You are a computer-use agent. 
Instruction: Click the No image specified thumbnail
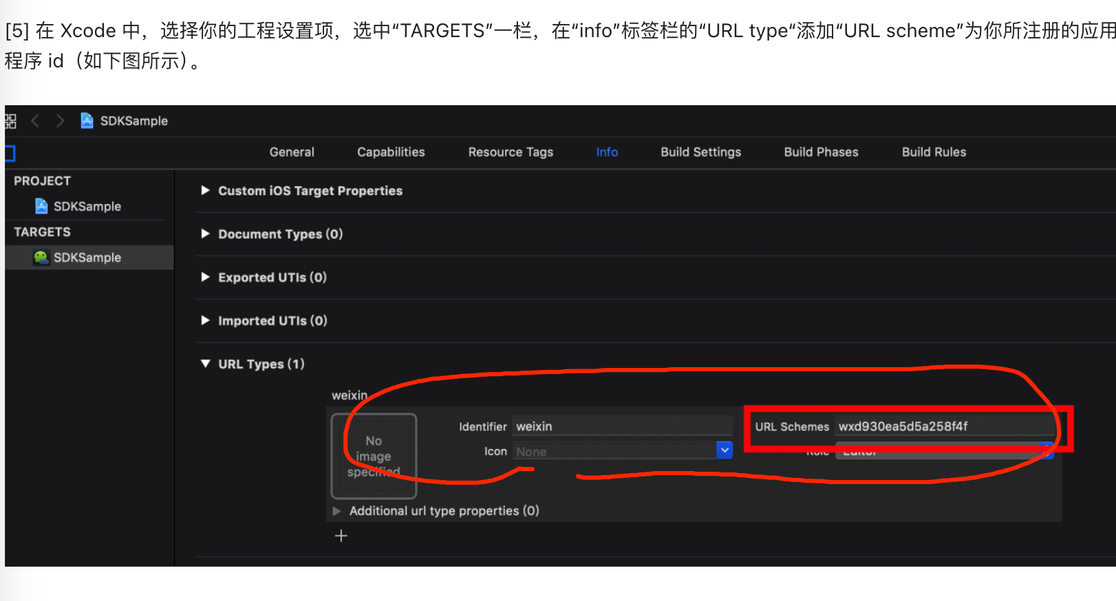coord(374,456)
